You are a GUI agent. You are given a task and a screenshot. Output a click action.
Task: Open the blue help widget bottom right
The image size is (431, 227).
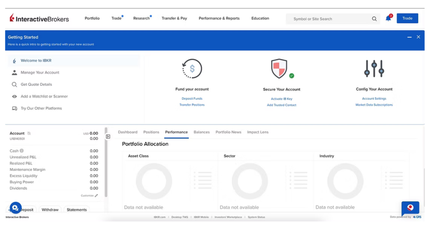tap(410, 207)
